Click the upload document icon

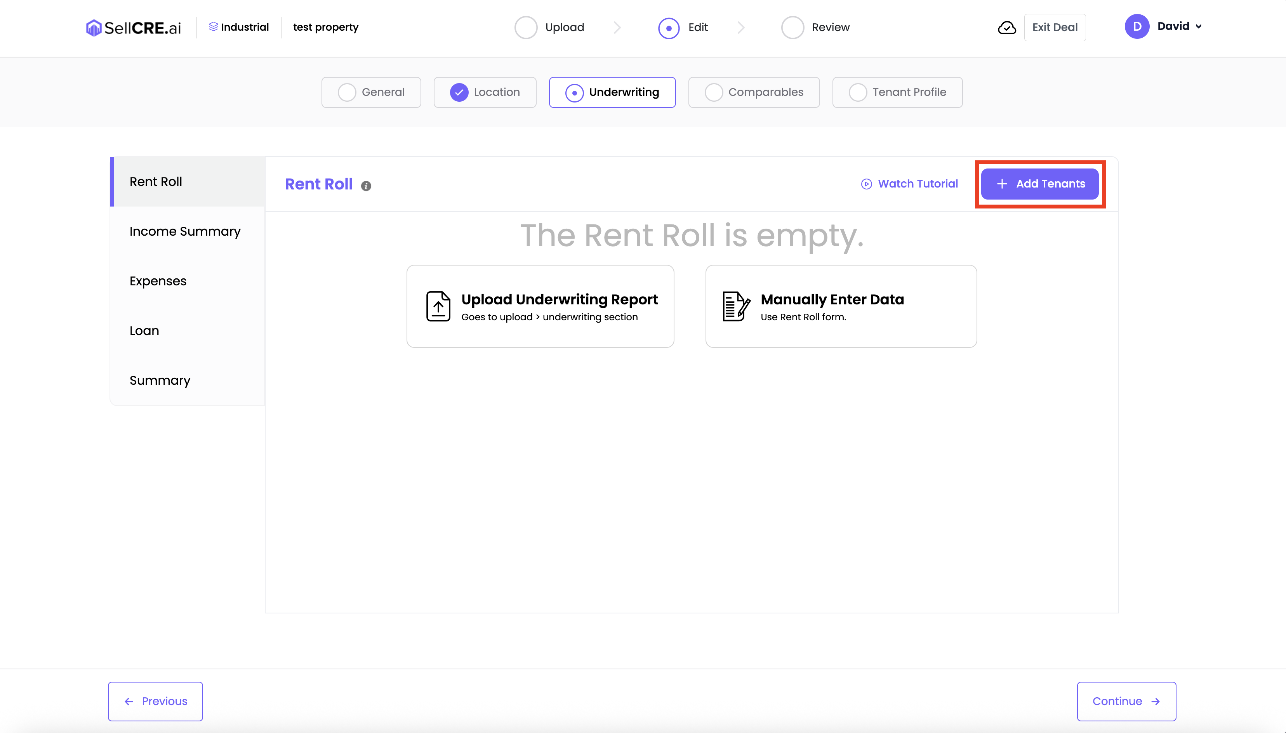click(x=438, y=306)
